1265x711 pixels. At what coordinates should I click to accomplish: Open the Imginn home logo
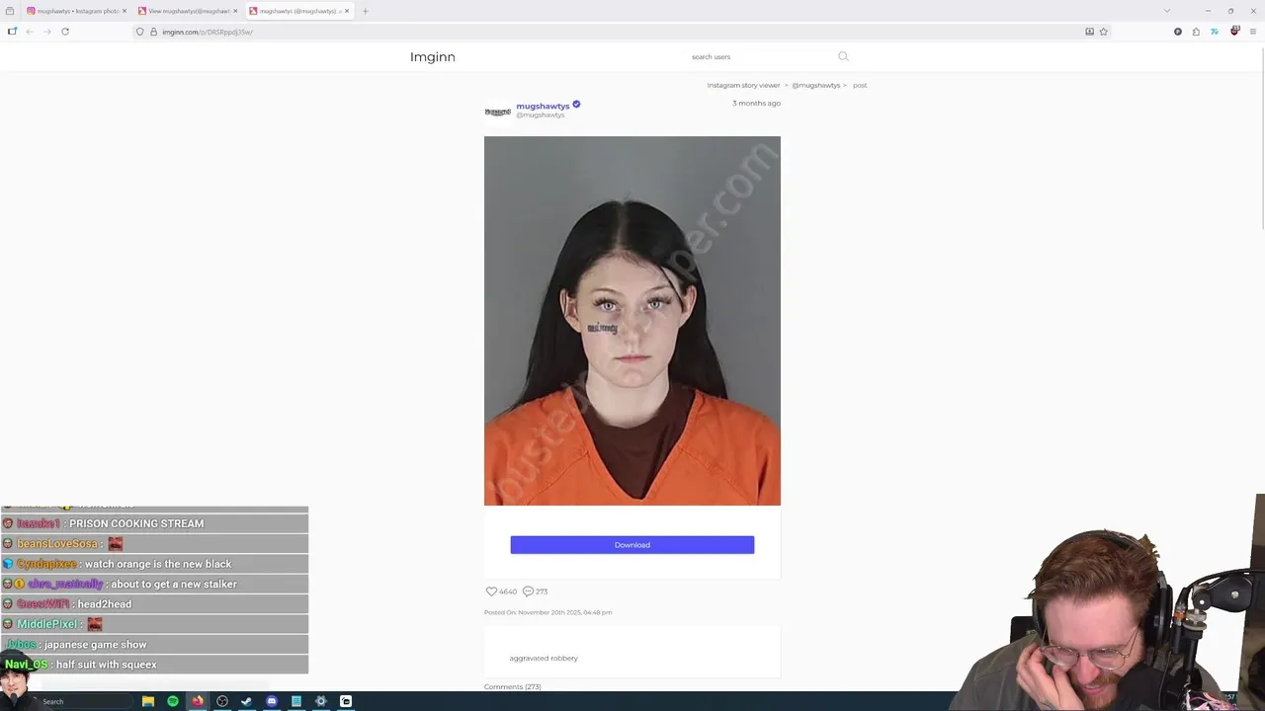coord(433,57)
